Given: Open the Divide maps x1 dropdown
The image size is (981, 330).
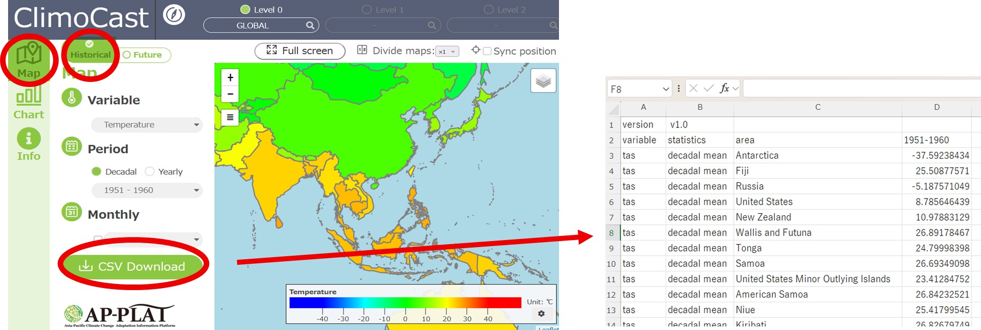Looking at the screenshot, I should point(447,52).
